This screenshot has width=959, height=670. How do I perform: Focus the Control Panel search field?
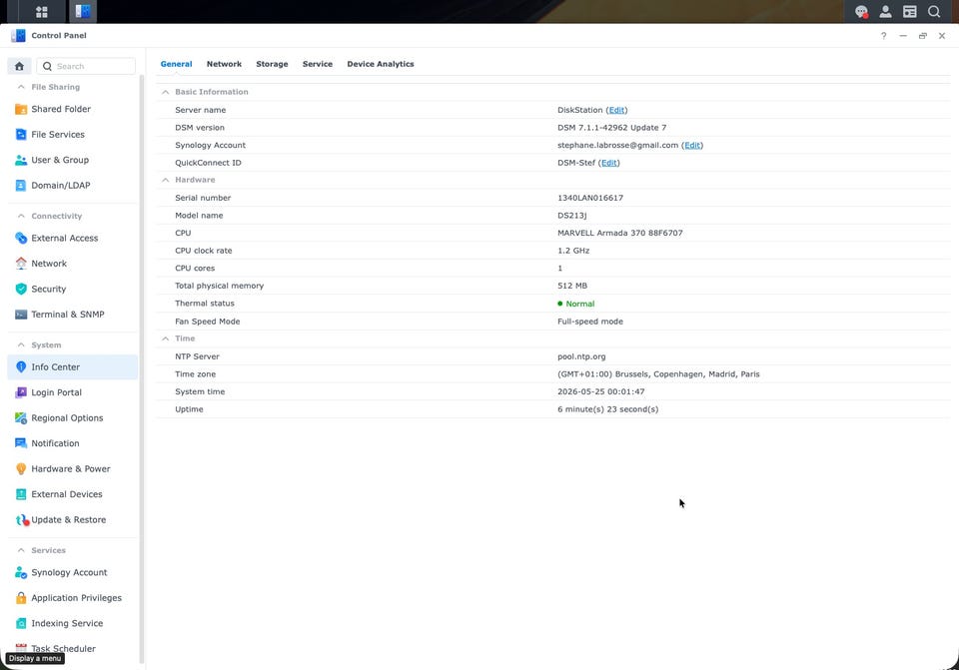[x=86, y=66]
